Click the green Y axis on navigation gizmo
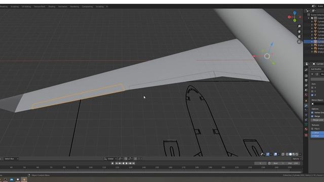324x182 pixels. click(x=295, y=20)
